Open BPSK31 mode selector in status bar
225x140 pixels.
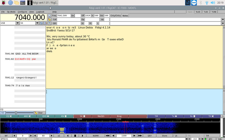[x=8, y=139]
